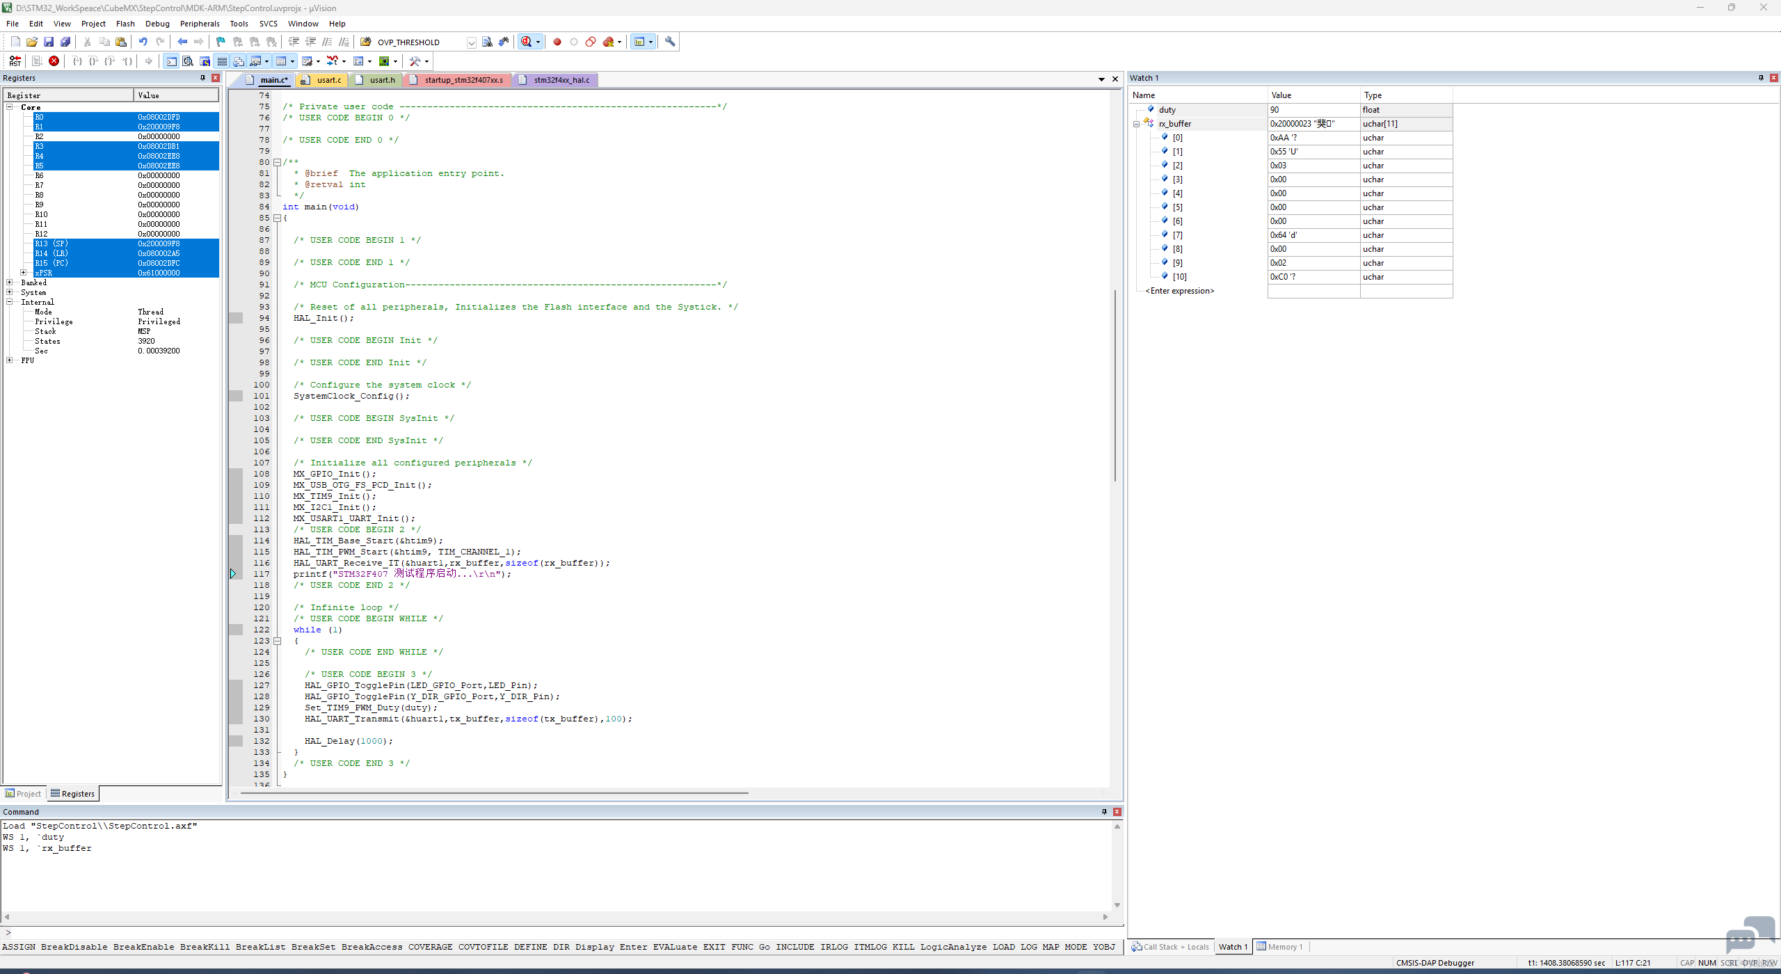Toggle the Registers Window toolbar button

click(222, 61)
